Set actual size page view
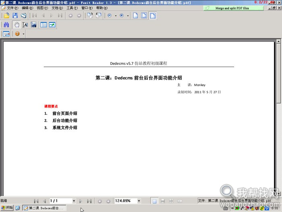 coord(135,16)
